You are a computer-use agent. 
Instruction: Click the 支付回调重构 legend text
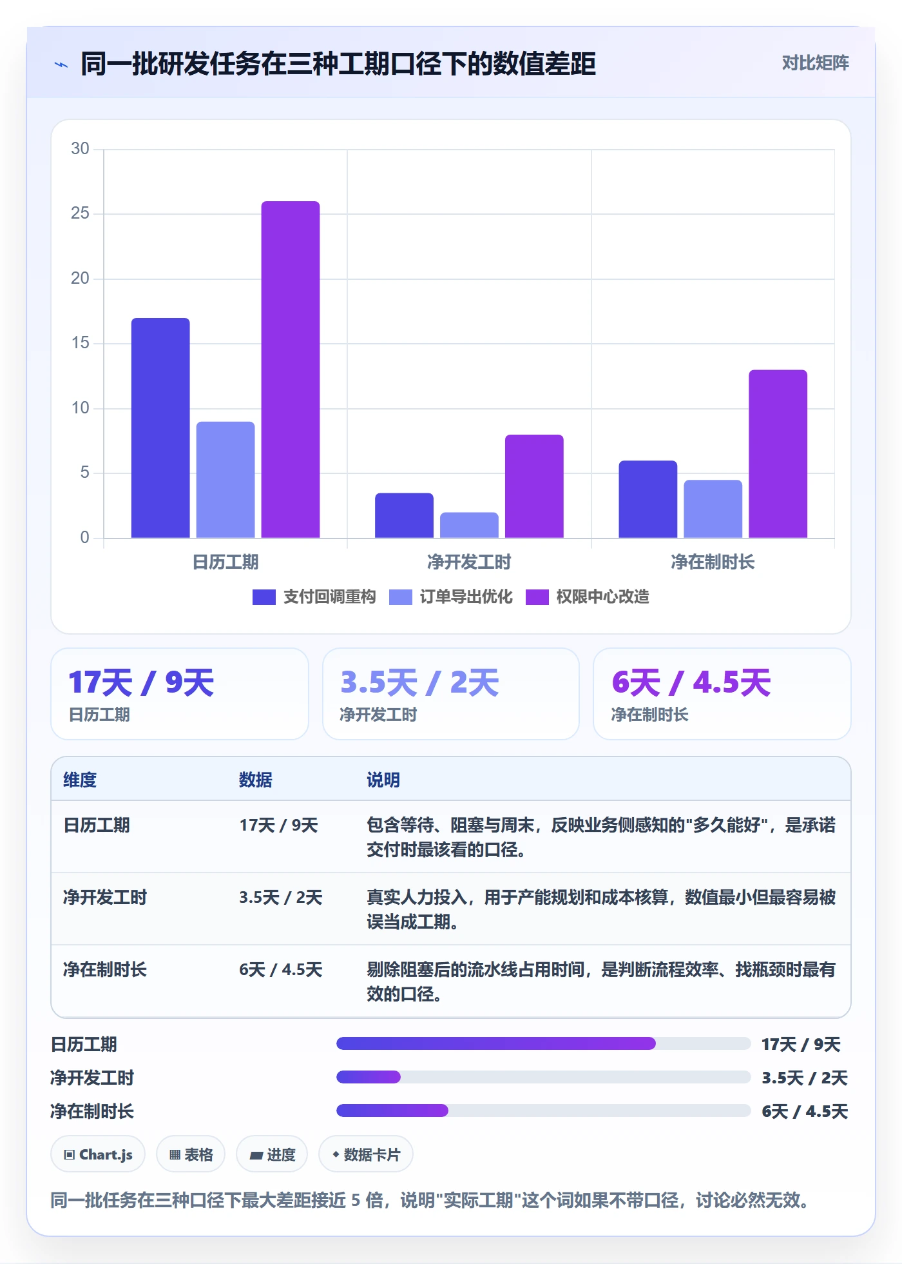pos(330,597)
